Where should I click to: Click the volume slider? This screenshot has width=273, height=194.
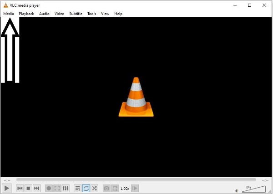[254, 189]
